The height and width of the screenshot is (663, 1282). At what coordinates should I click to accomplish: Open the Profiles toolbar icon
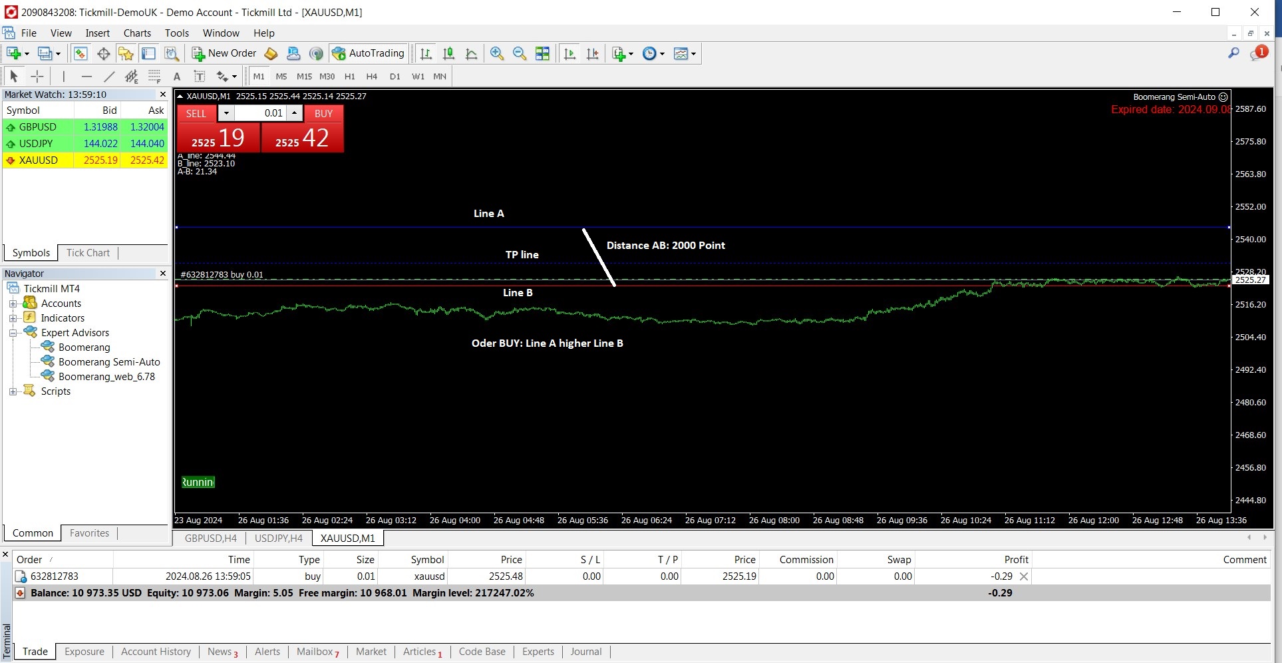tap(45, 53)
